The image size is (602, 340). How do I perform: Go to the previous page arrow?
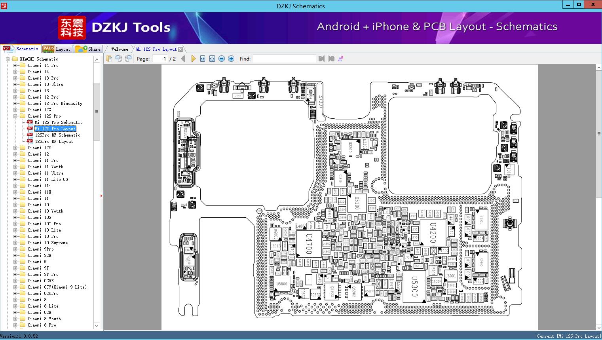183,59
